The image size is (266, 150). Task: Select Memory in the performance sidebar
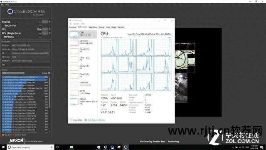(83, 42)
